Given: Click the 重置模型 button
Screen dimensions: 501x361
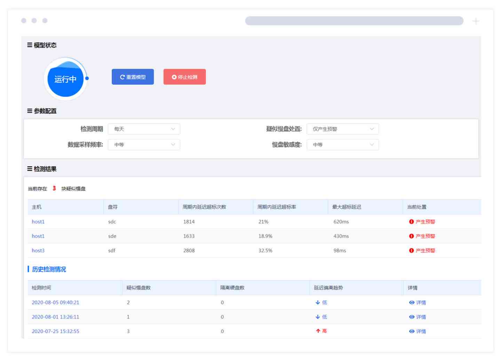Looking at the screenshot, I should click(x=133, y=77).
